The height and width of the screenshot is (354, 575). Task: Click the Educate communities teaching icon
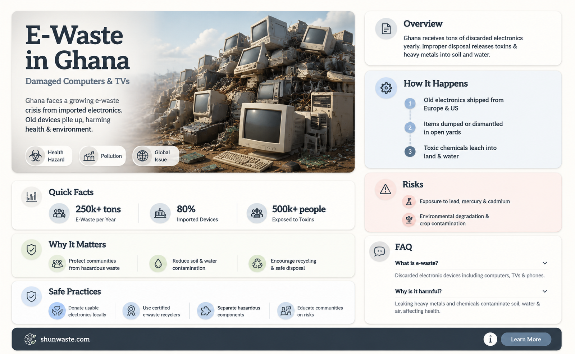(x=286, y=311)
